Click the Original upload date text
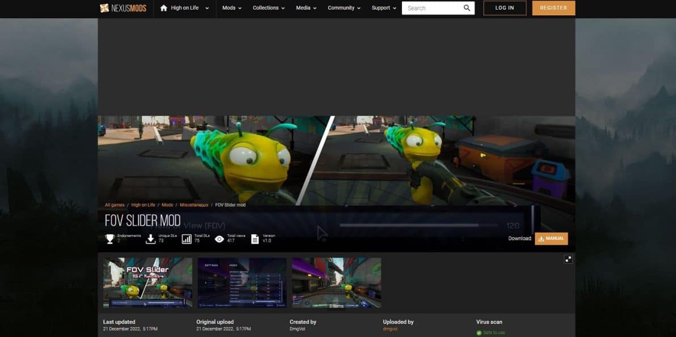The height and width of the screenshot is (337, 676). 223,329
